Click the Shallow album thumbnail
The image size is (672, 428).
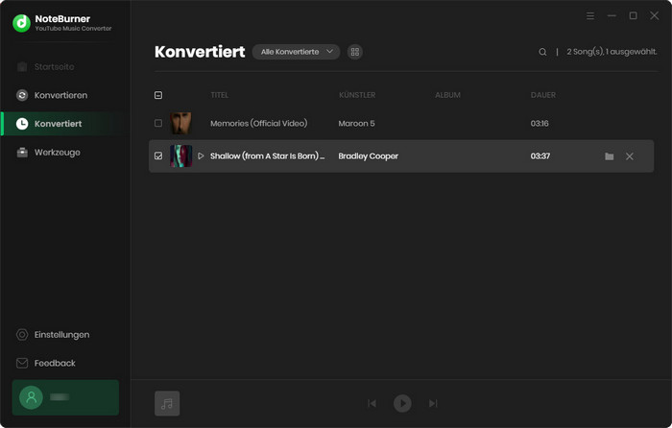coord(180,156)
